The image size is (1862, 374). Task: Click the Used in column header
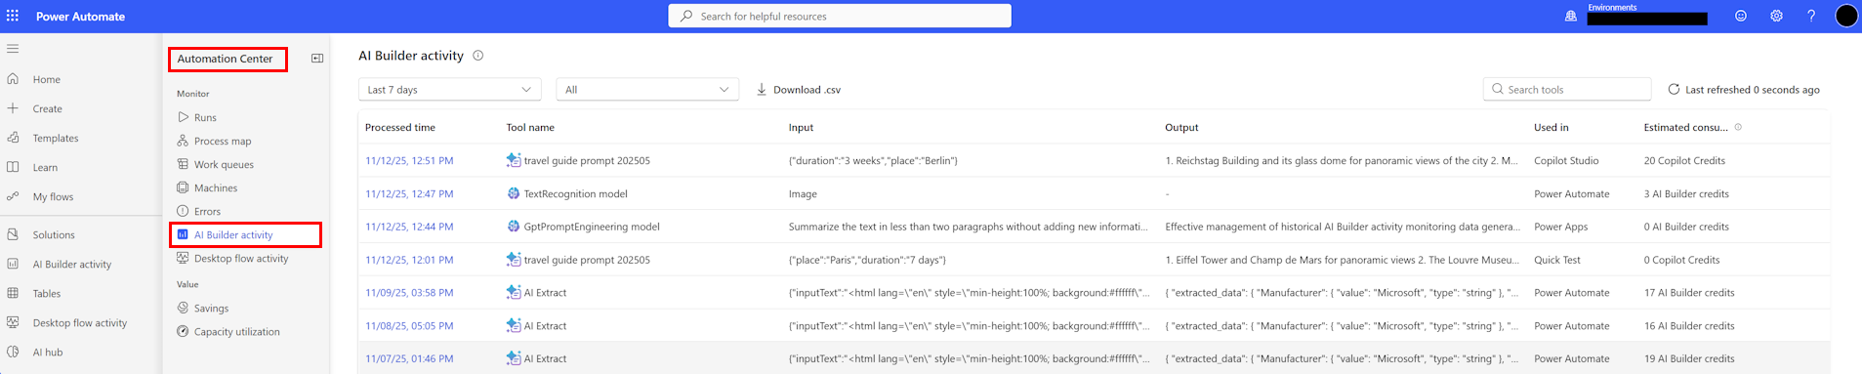point(1552,127)
